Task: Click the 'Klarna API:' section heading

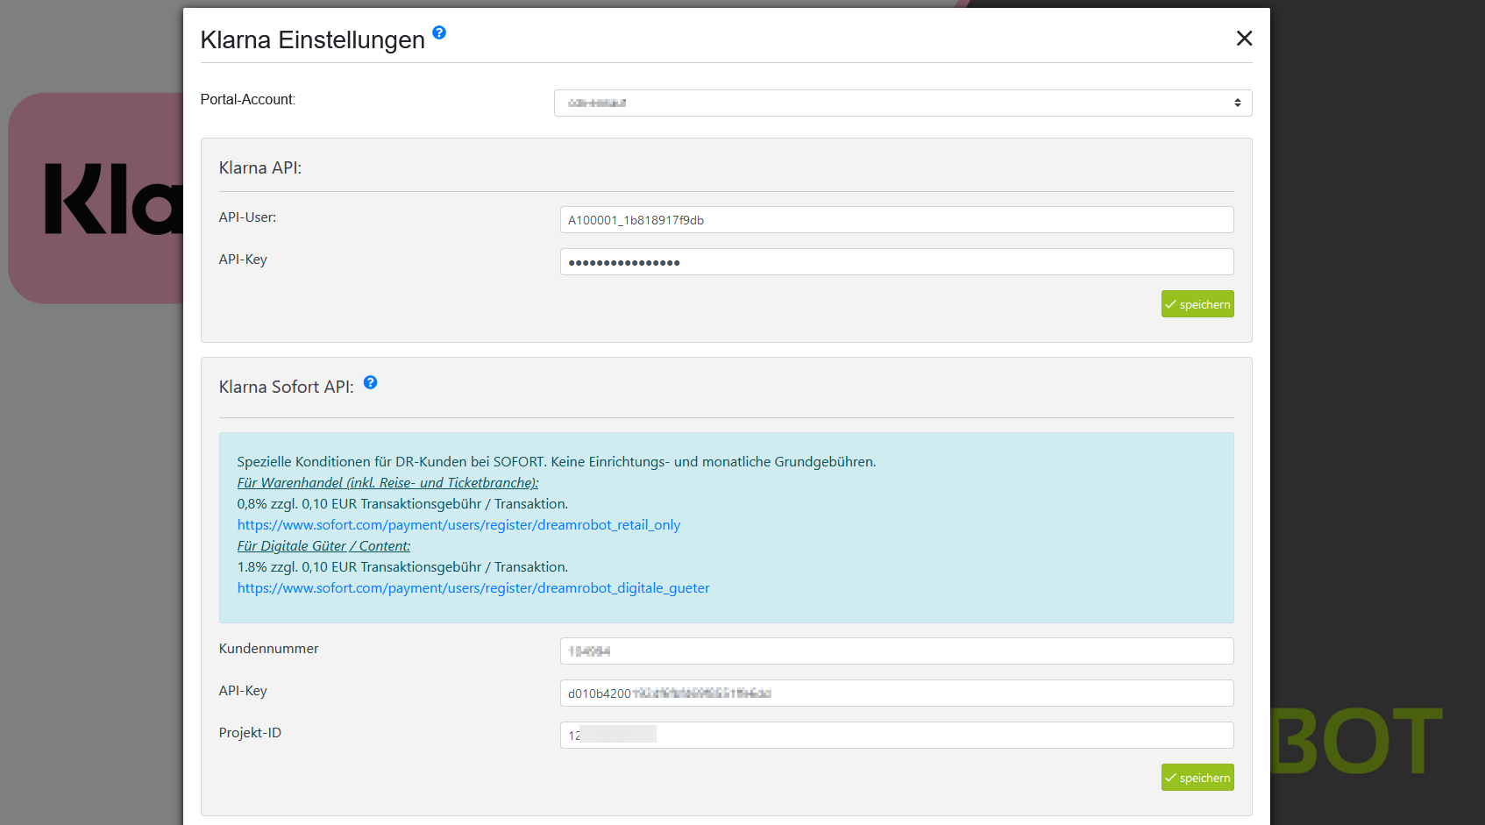Action: [260, 167]
